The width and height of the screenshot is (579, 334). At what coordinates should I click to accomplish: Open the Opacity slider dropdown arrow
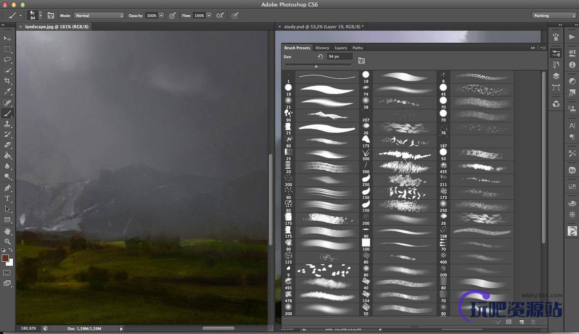(x=161, y=16)
